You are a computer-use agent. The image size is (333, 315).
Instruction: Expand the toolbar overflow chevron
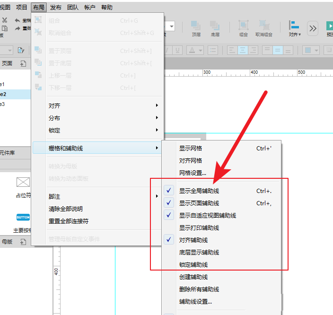313,28
